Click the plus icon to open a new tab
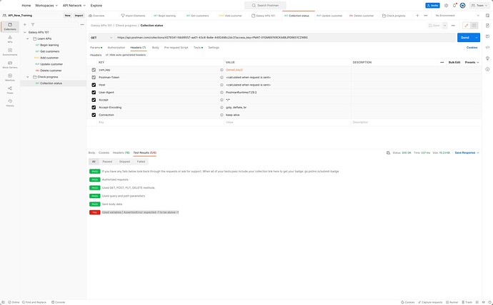This screenshot has width=493, height=305. pyautogui.click(x=417, y=16)
